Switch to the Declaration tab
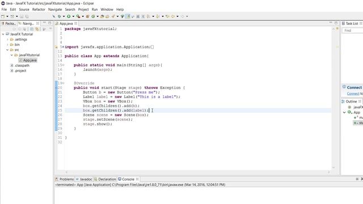363x204 pixels. [x=105, y=179]
